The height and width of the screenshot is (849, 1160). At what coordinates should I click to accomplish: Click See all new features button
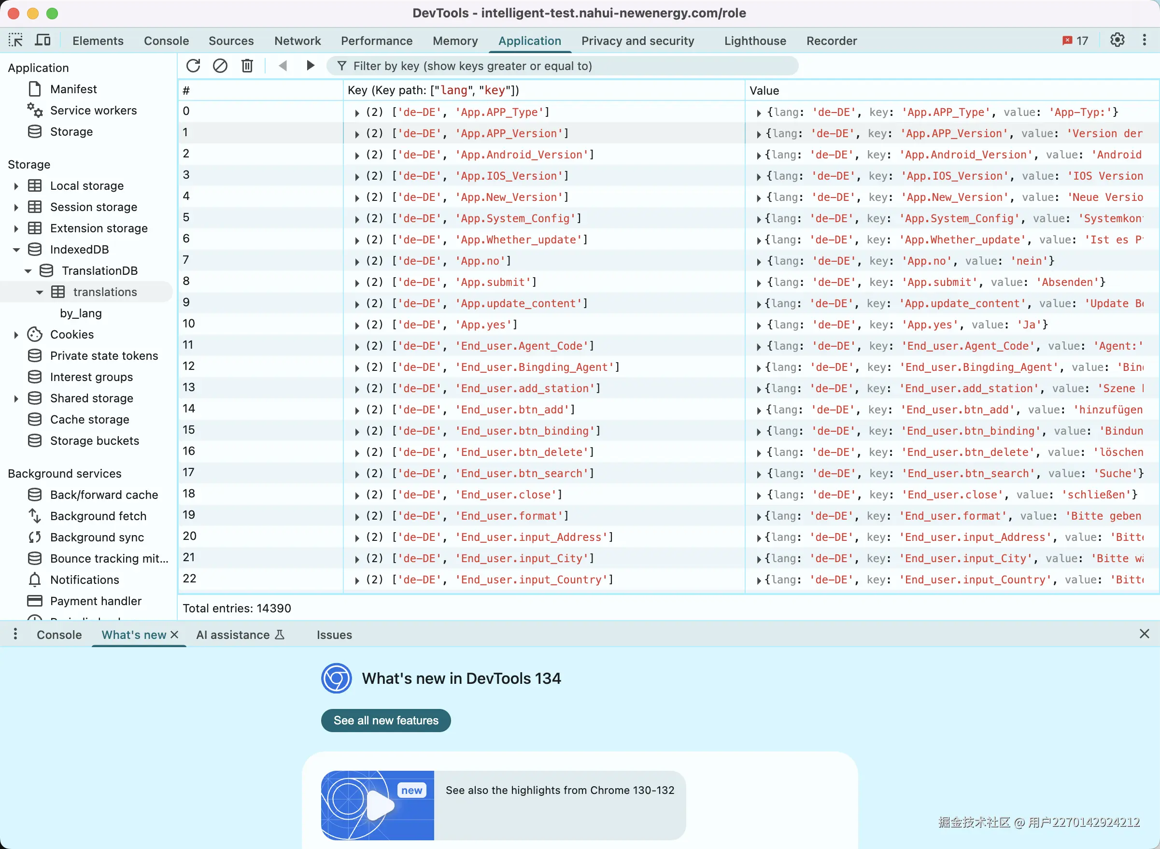tap(385, 721)
